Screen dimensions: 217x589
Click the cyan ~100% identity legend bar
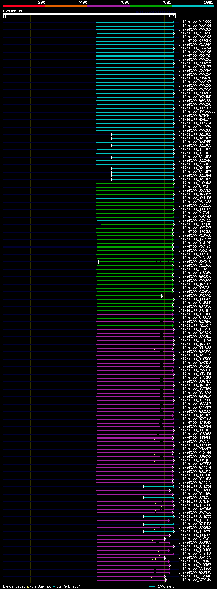[x=193, y=6]
